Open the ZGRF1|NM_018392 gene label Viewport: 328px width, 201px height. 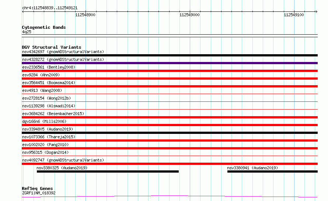pos(39,193)
